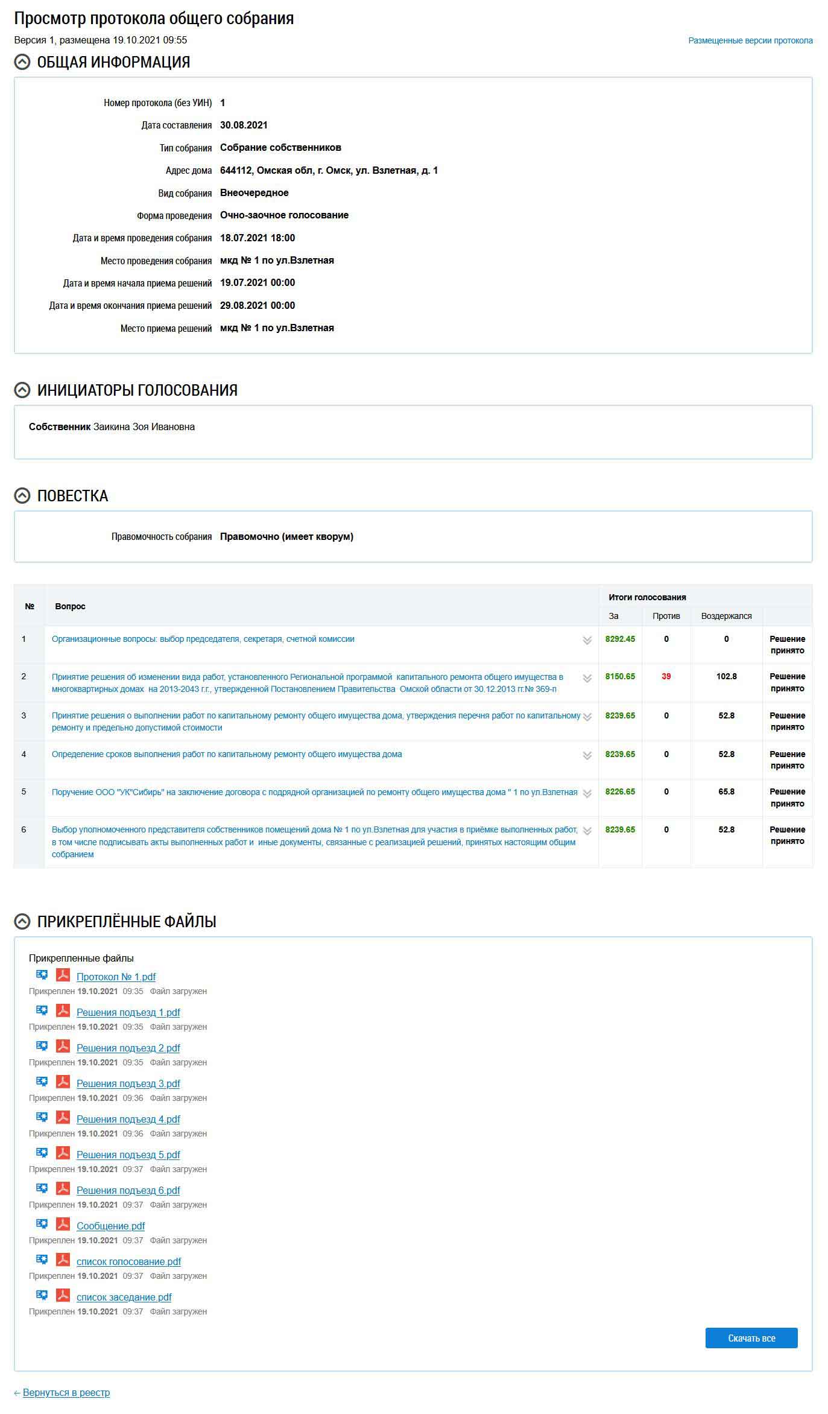The width and height of the screenshot is (828, 1414).
Task: Expand details of question 5 with chevron
Action: pyautogui.click(x=587, y=794)
